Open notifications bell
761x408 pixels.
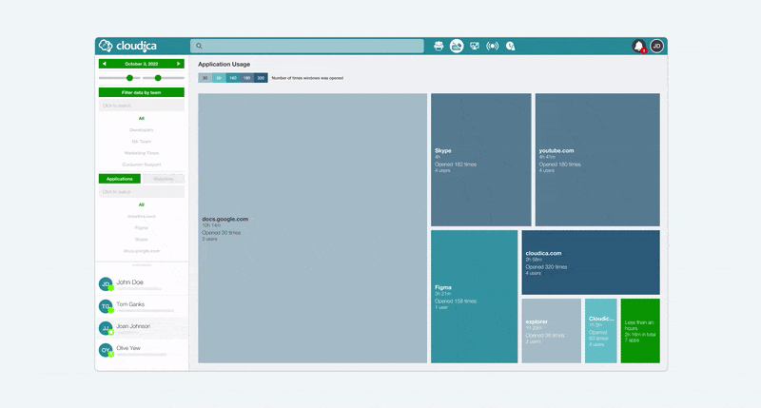(x=638, y=46)
